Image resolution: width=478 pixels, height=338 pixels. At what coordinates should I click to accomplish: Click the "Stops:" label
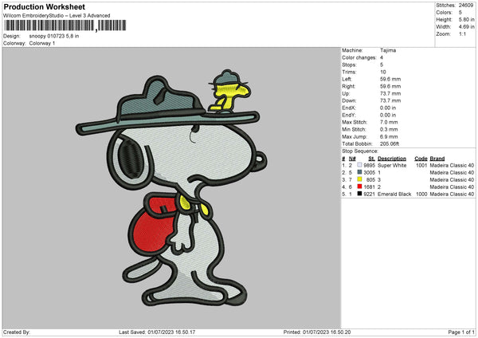click(349, 65)
